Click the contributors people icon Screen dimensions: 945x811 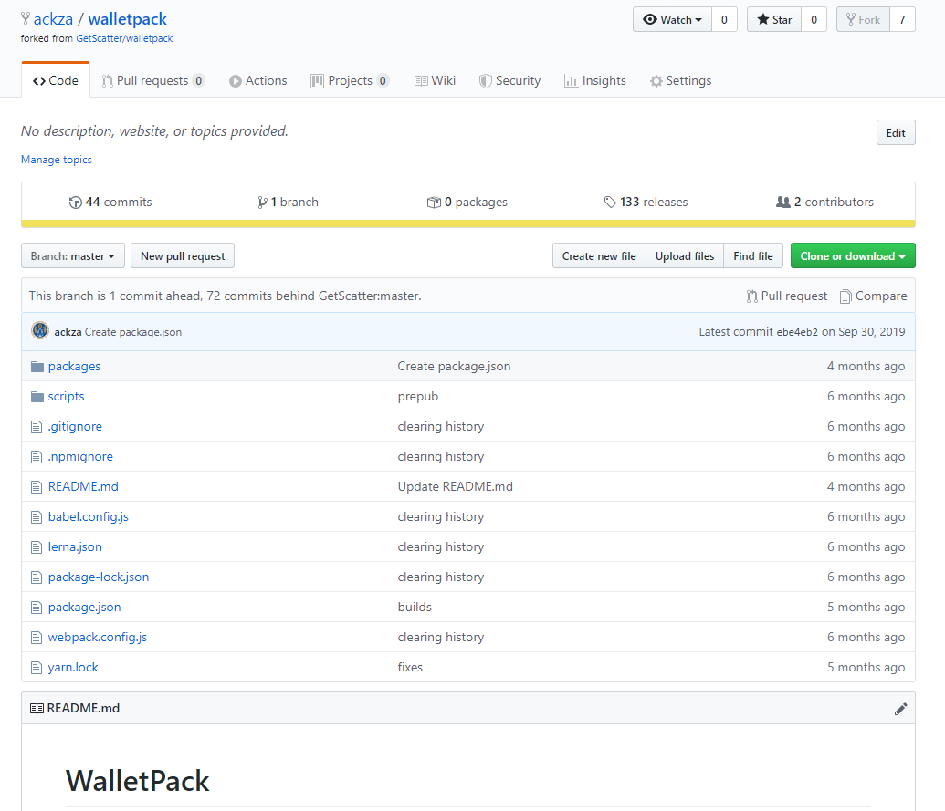tap(782, 203)
